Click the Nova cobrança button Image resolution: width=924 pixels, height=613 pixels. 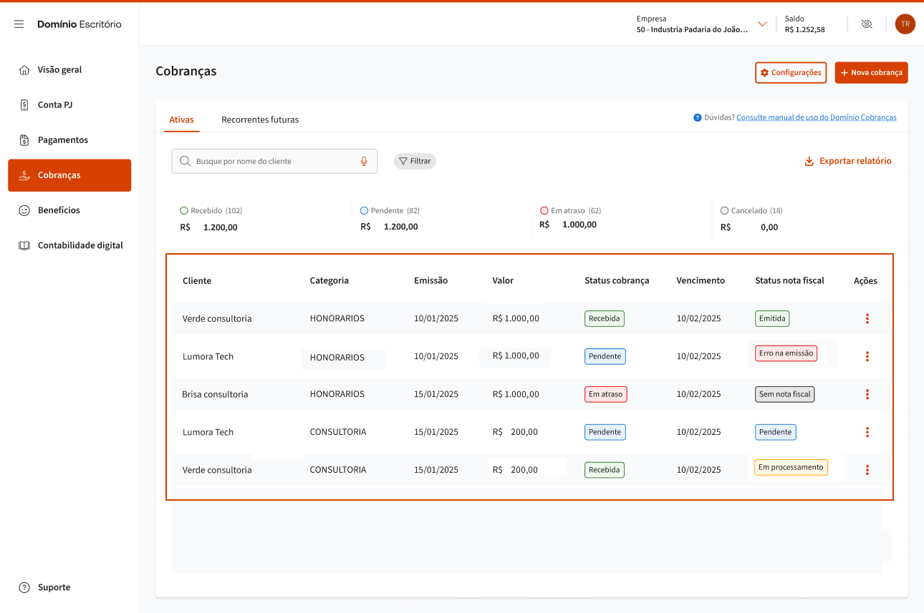pyautogui.click(x=871, y=73)
